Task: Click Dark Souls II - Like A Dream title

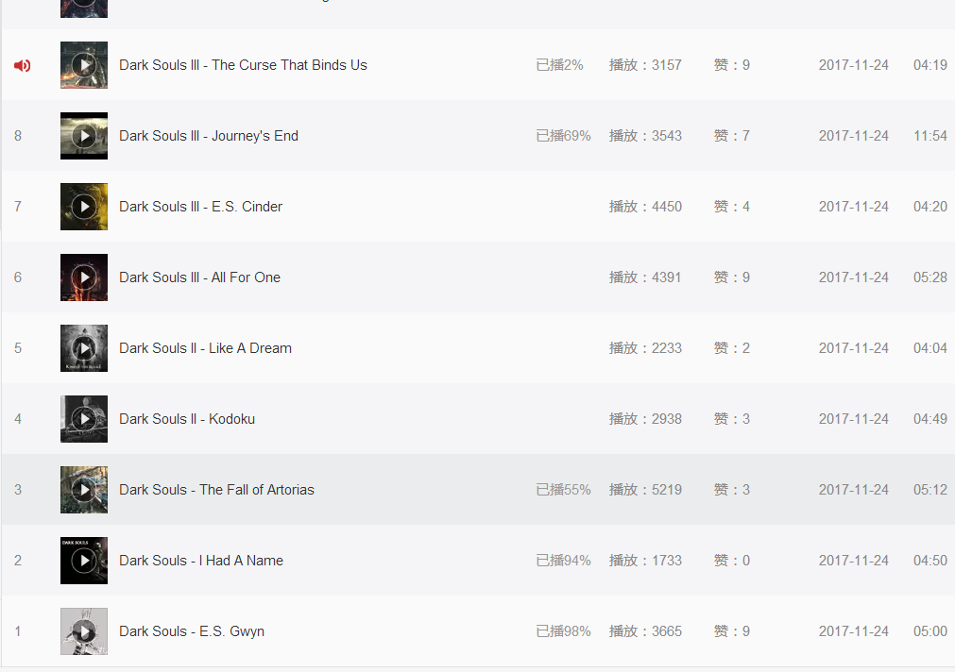Action: tap(205, 348)
